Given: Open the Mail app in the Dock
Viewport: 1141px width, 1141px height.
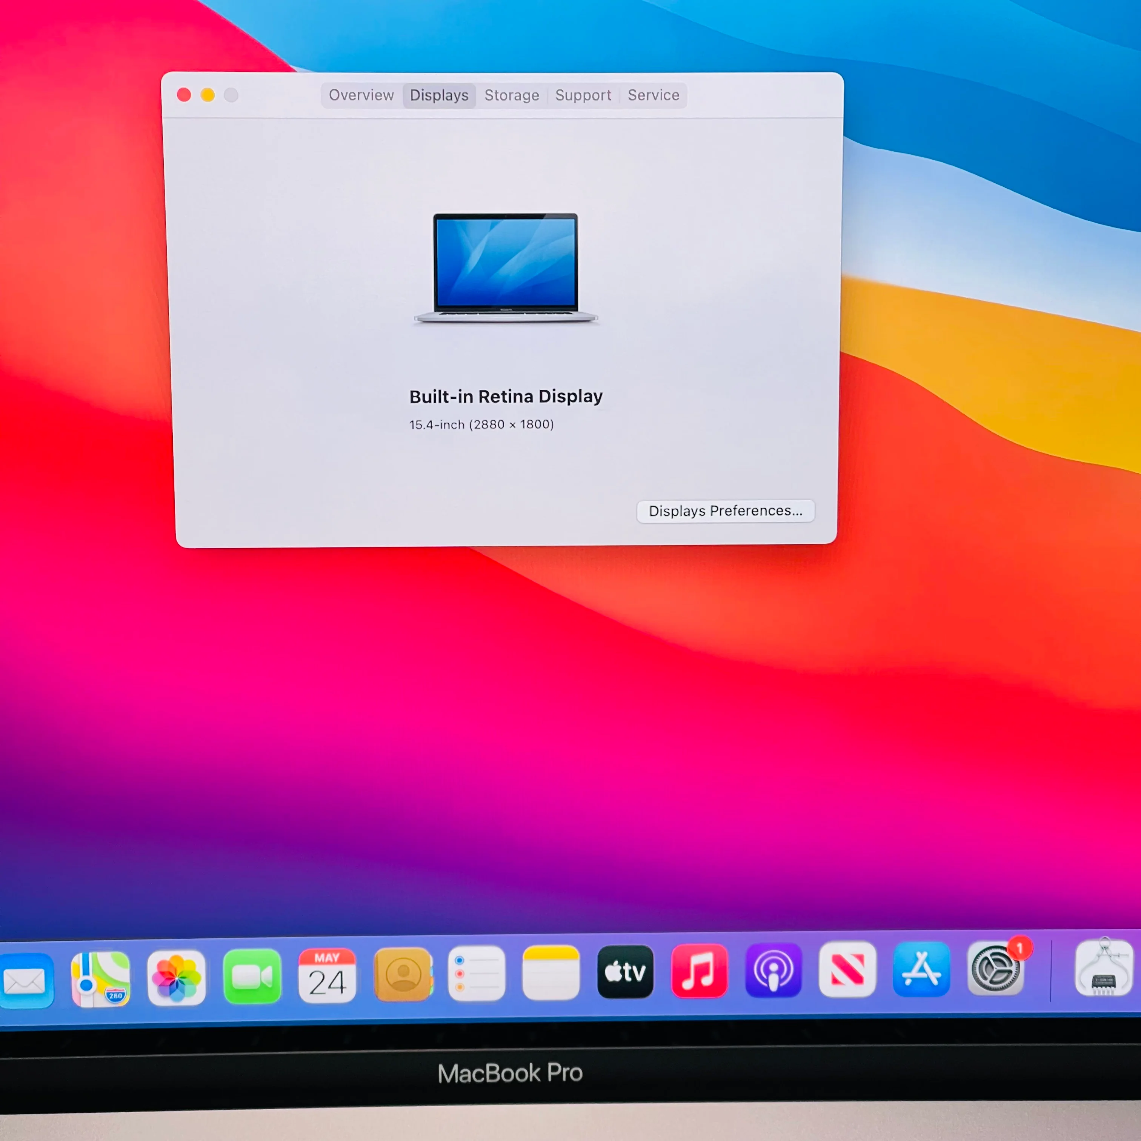Looking at the screenshot, I should click(26, 980).
